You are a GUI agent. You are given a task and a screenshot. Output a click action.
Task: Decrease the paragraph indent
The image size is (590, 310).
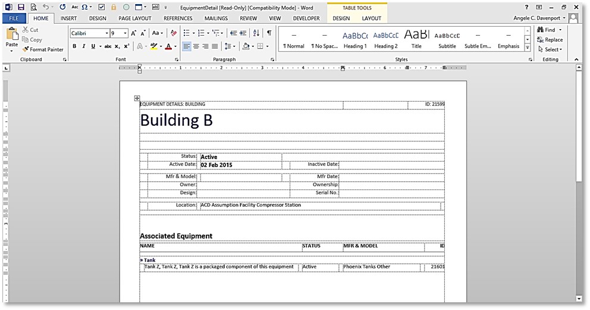click(233, 33)
